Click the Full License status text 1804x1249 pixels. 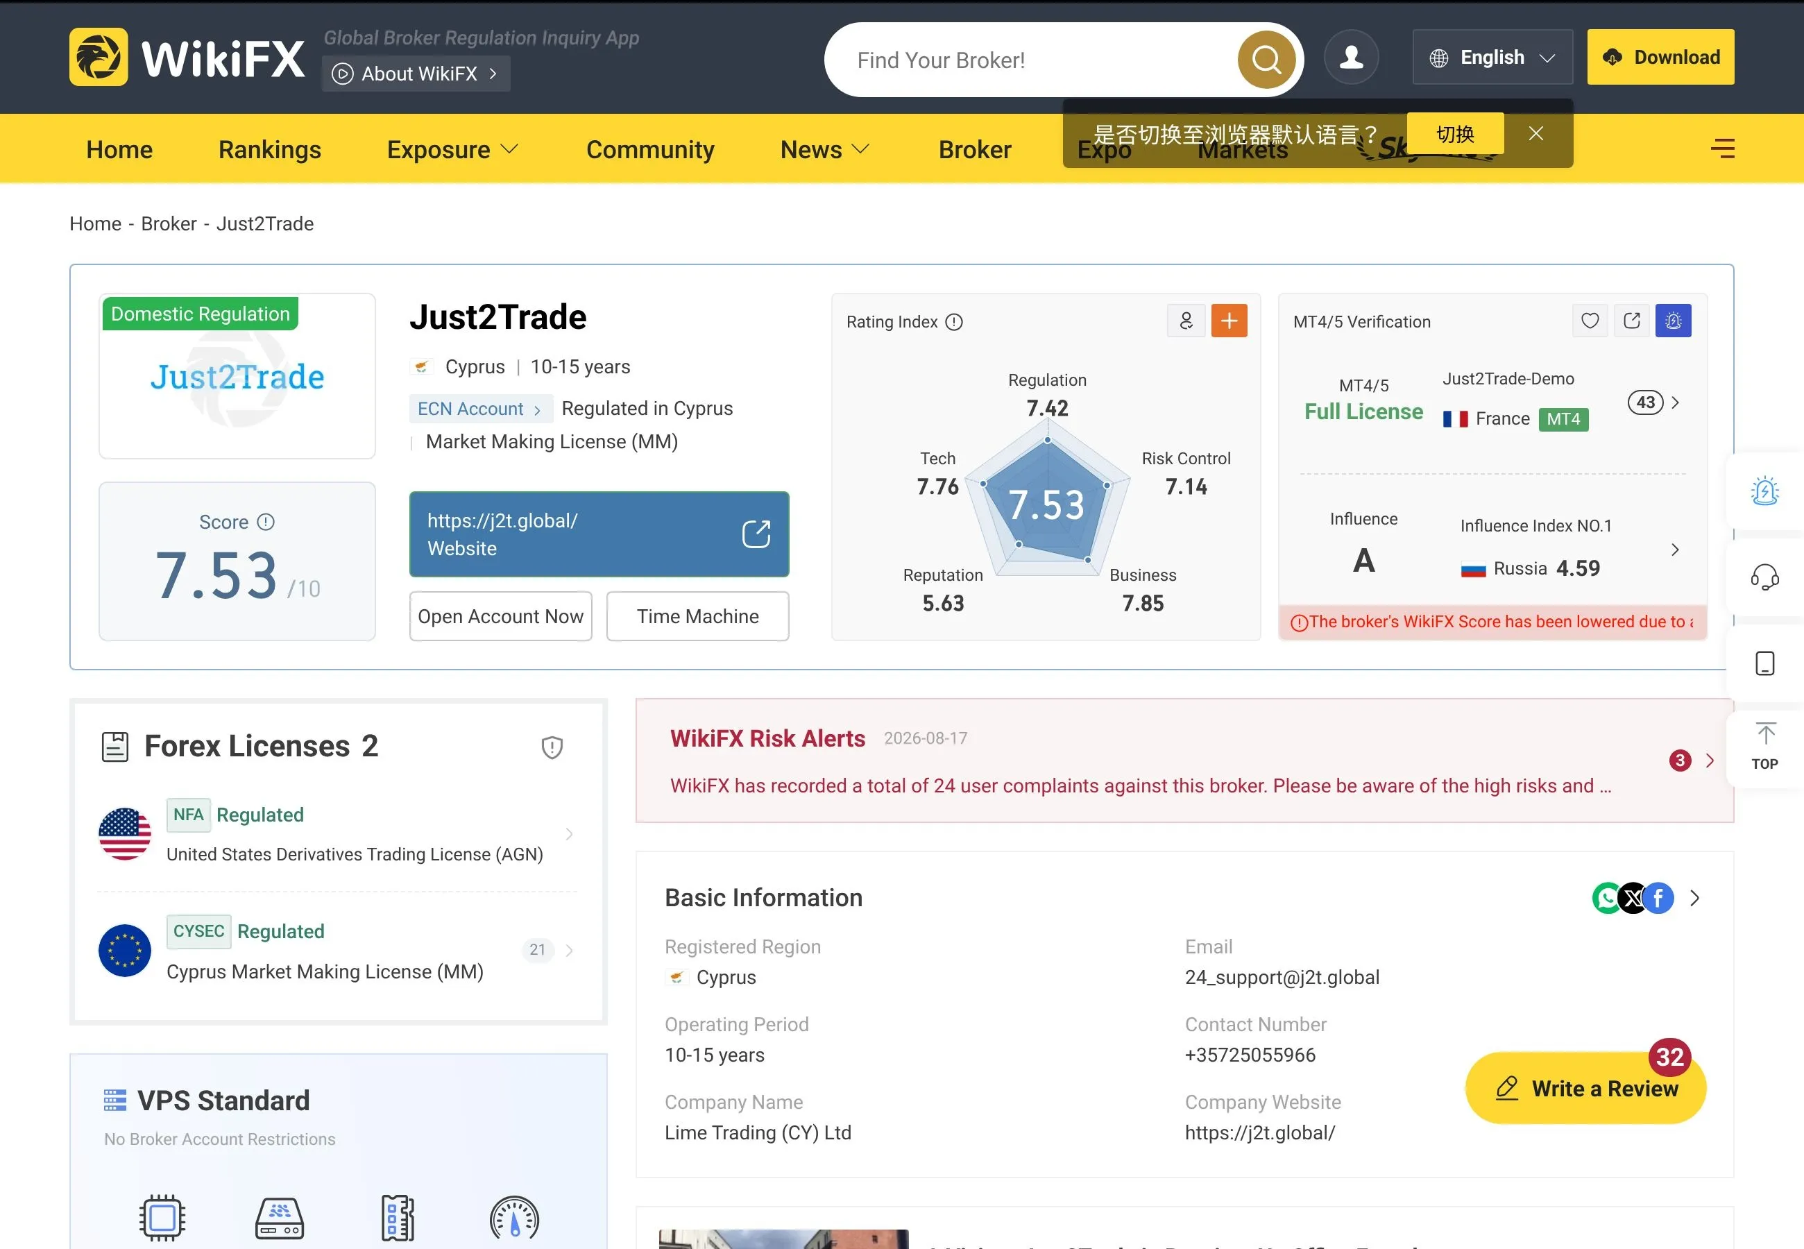[x=1363, y=411]
